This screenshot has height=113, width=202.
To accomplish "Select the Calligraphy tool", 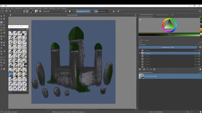I will [4, 19].
